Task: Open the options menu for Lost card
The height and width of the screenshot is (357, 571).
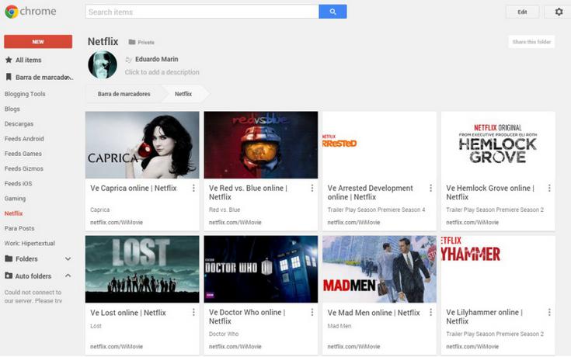Action: [x=193, y=312]
